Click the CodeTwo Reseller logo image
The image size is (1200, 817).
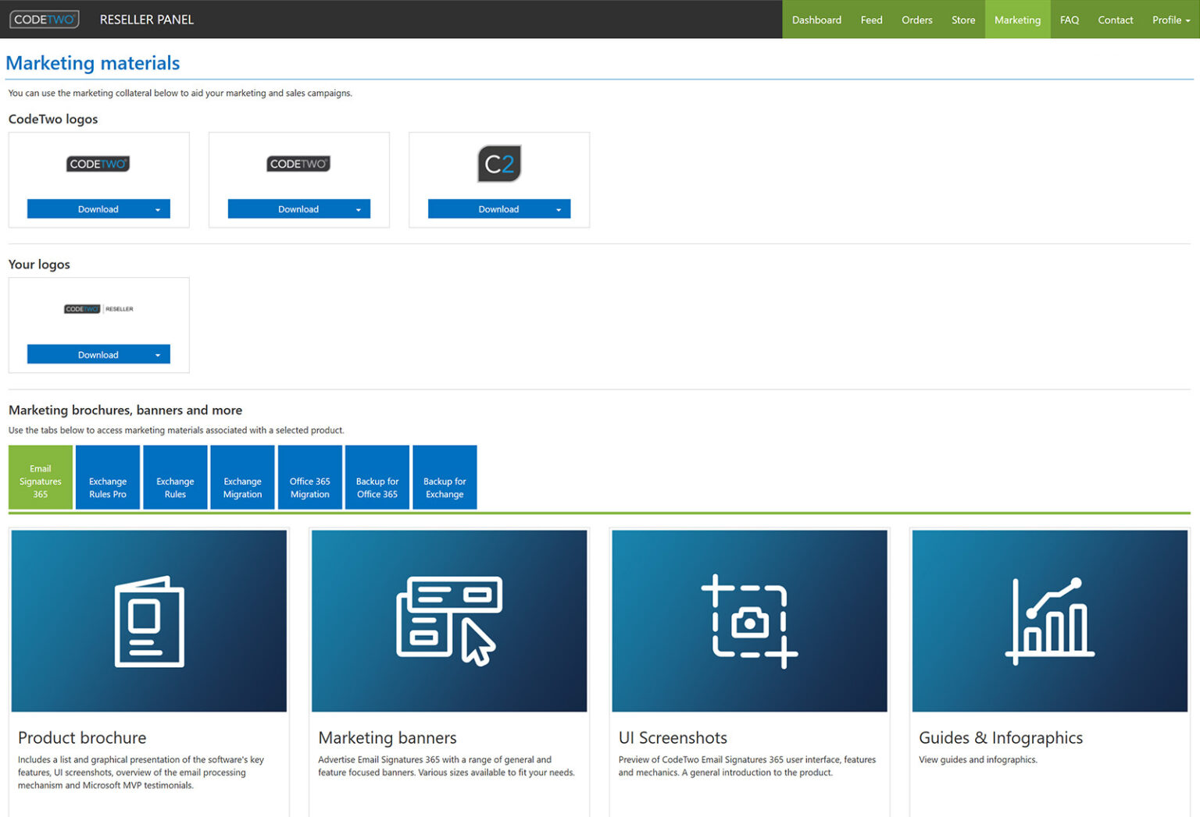pos(98,309)
